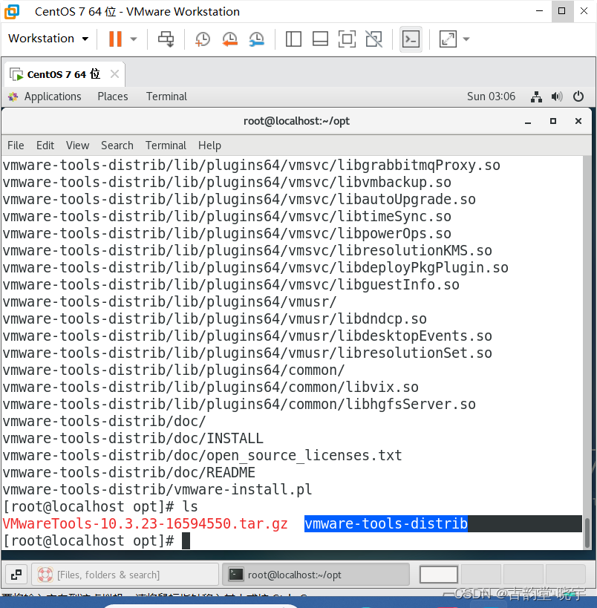
Task: Click the doc/README output line
Action: point(128,472)
